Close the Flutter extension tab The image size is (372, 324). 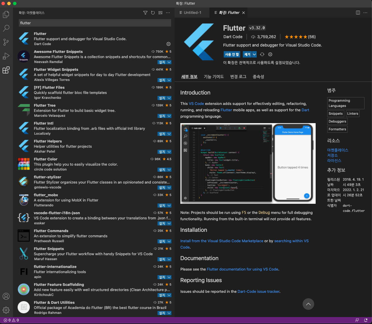coord(243,13)
